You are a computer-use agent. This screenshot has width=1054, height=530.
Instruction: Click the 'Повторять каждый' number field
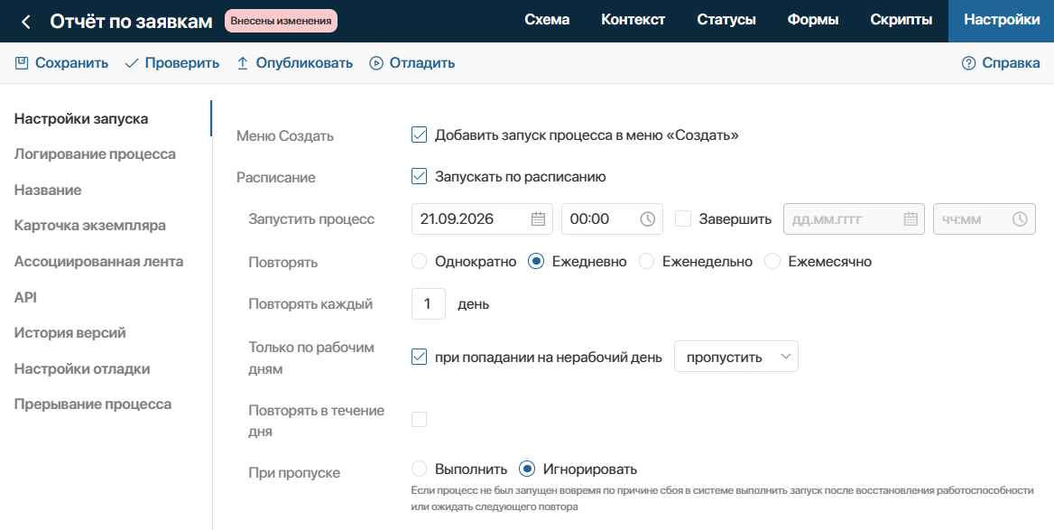coord(428,304)
